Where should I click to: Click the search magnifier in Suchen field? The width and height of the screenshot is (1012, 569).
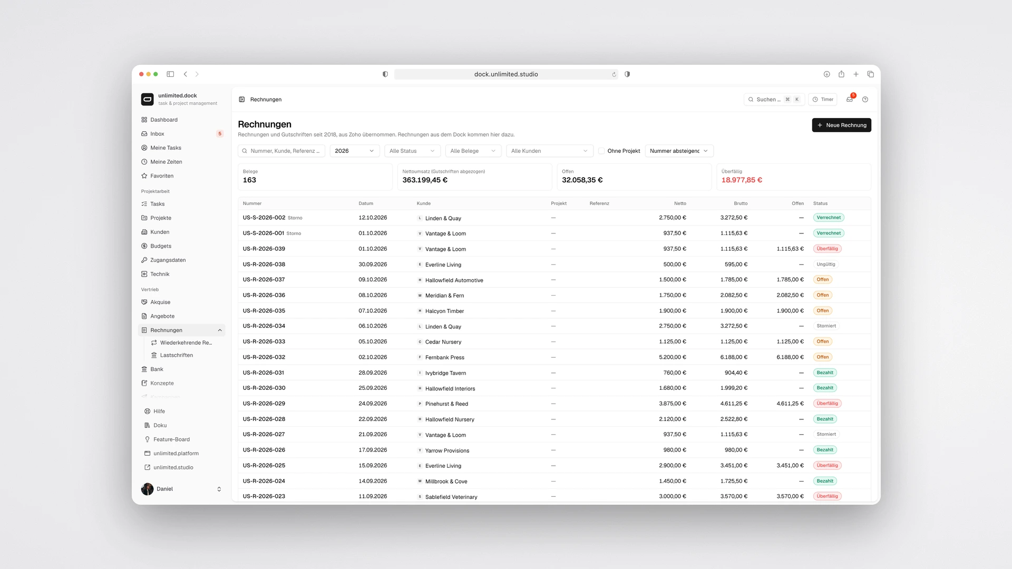(x=751, y=99)
